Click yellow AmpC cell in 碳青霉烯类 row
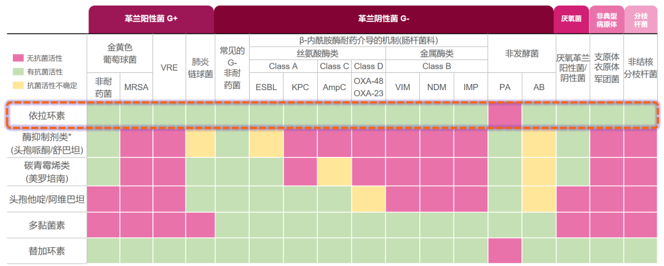This screenshot has height=266, width=664. tap(334, 172)
